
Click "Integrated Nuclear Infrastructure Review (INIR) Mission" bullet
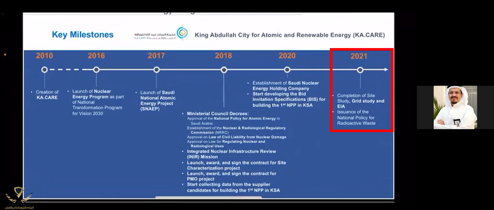229,154
